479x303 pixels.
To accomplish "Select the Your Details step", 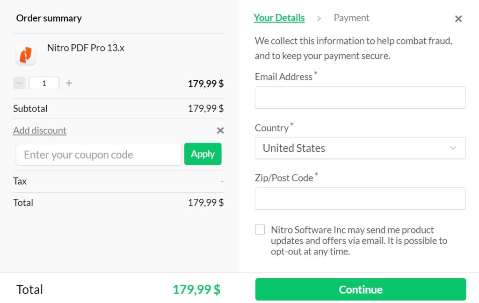I will tap(279, 18).
